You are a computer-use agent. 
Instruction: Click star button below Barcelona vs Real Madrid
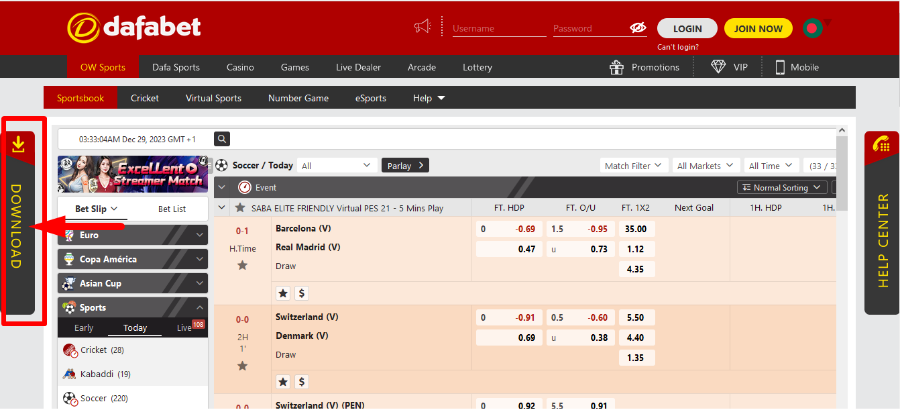click(283, 293)
